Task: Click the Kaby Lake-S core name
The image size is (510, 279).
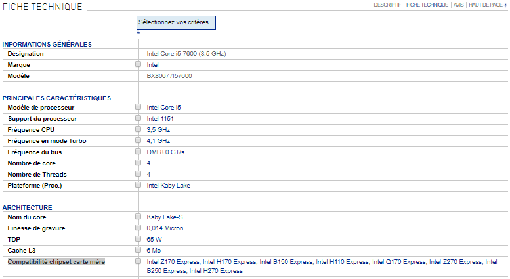Action: point(165,217)
